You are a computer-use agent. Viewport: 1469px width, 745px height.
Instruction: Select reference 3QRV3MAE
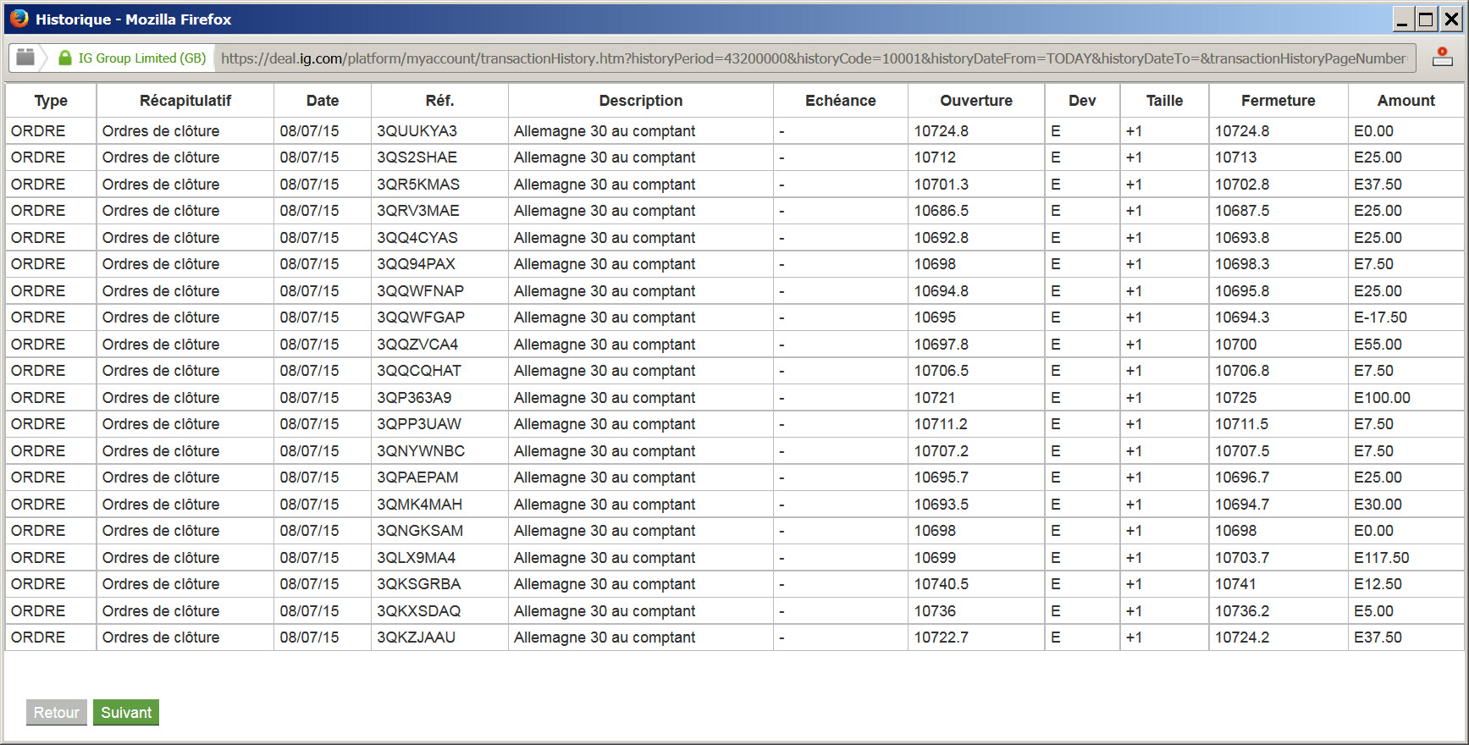point(418,211)
